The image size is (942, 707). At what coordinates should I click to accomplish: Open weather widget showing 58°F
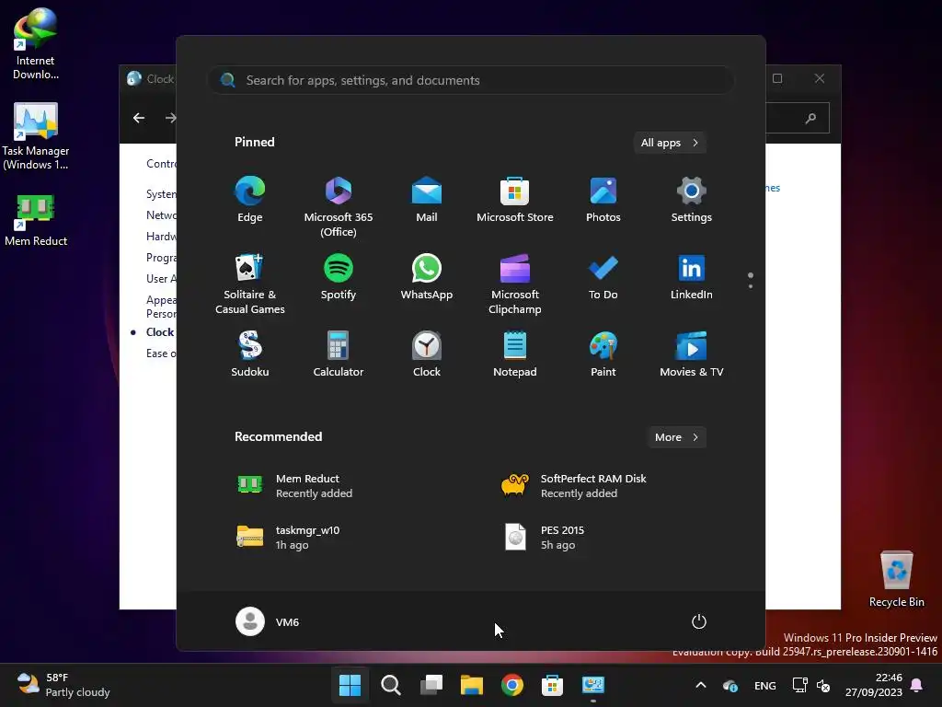(x=63, y=685)
